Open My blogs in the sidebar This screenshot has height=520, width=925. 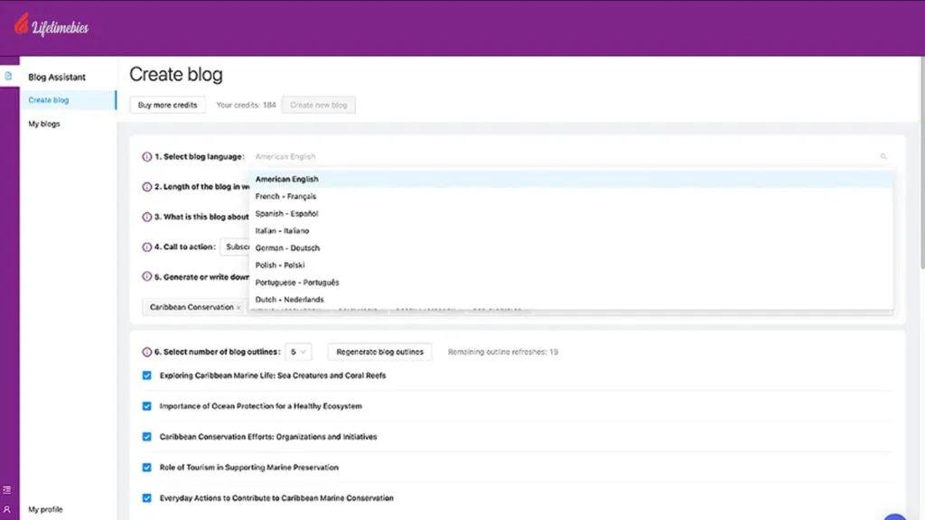(x=44, y=124)
